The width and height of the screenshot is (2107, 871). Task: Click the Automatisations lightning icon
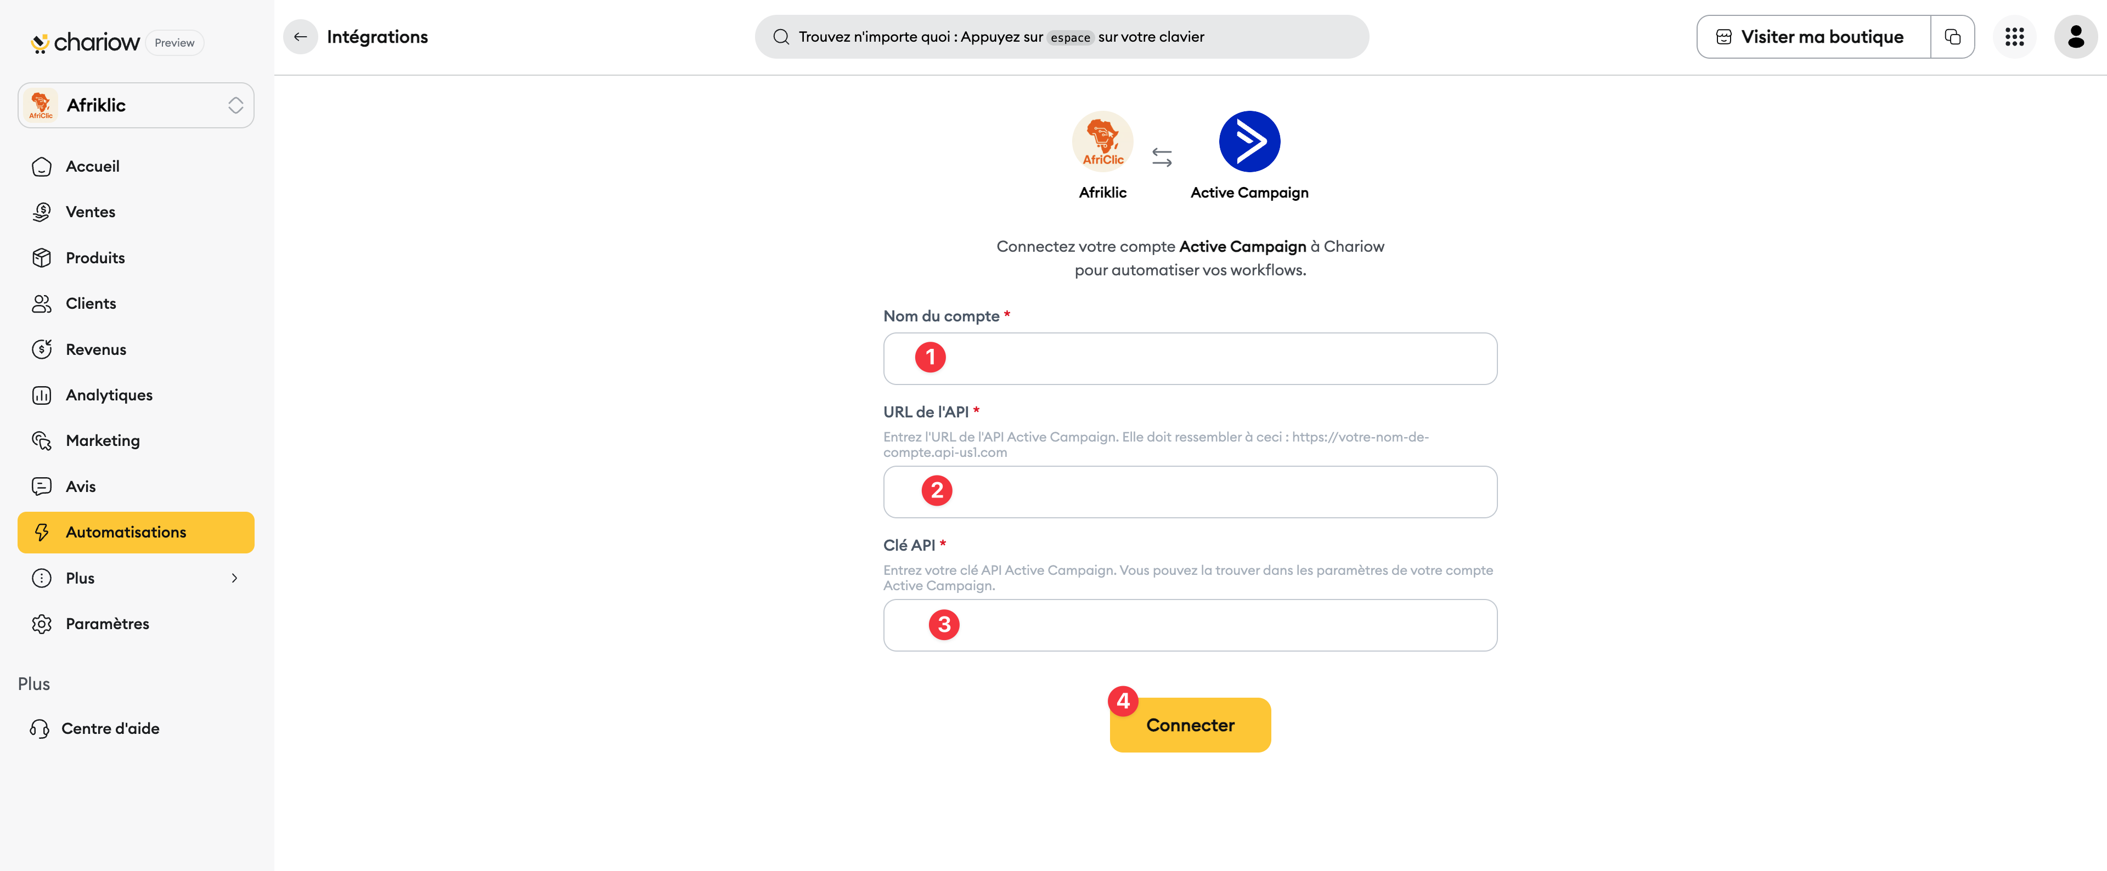click(x=42, y=533)
